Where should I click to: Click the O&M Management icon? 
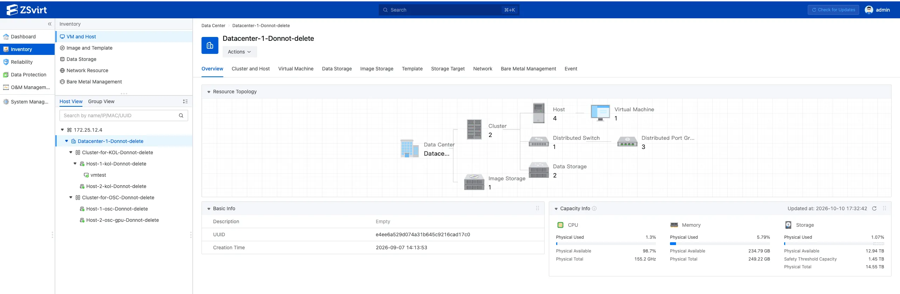click(6, 87)
